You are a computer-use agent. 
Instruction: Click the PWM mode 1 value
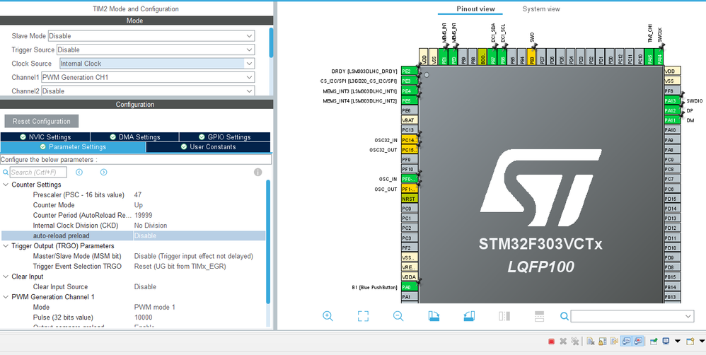click(x=154, y=308)
